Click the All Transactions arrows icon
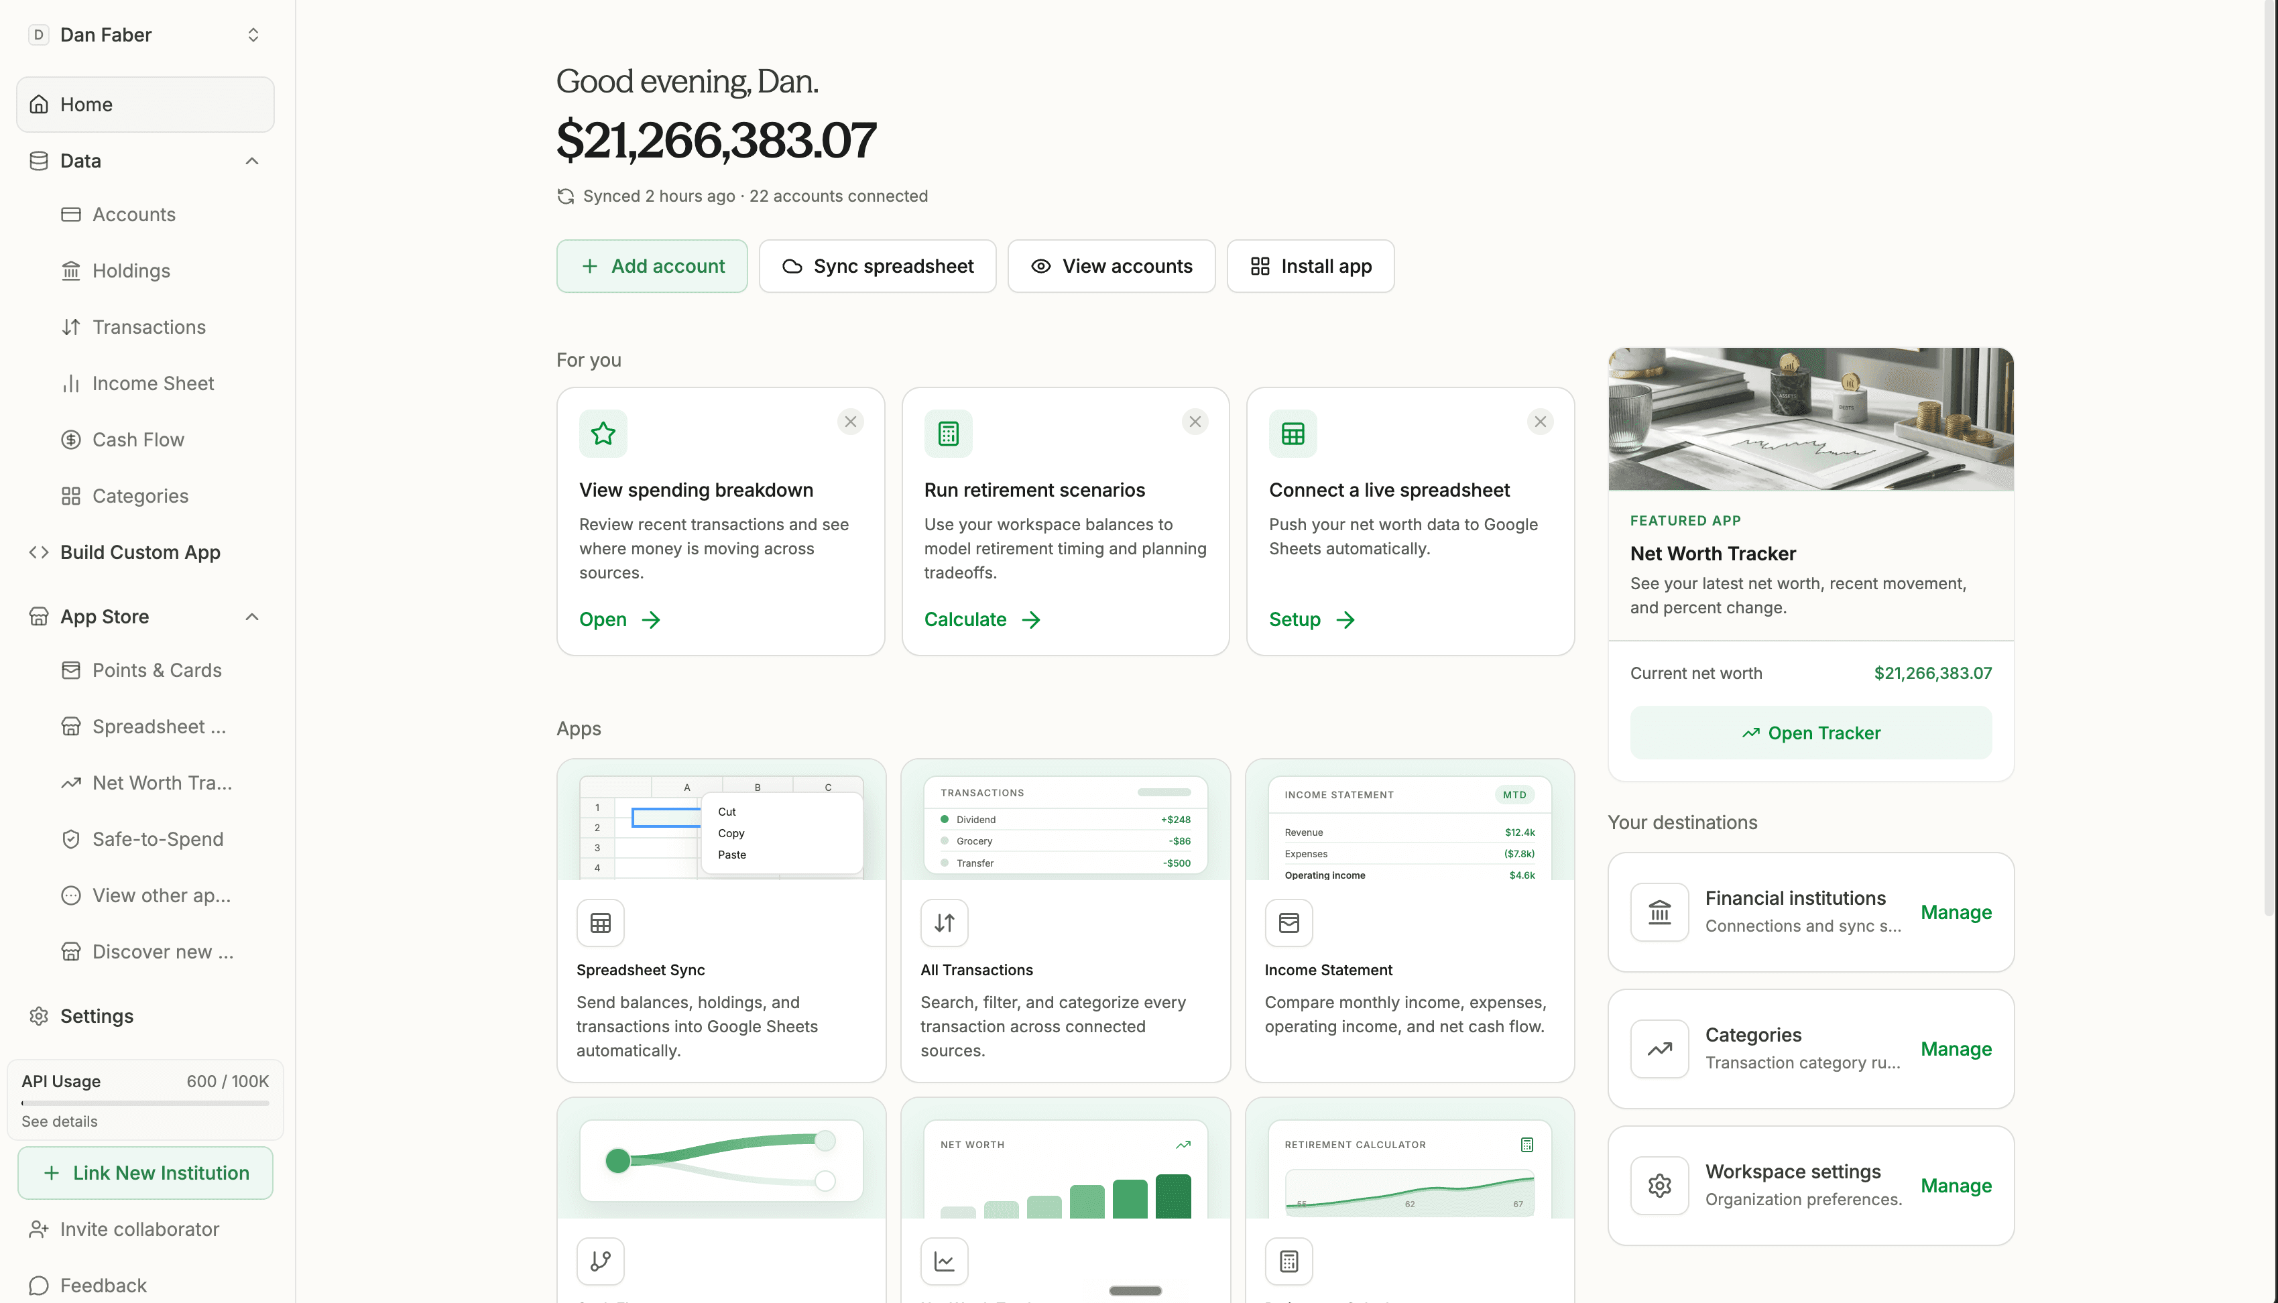 click(x=945, y=924)
